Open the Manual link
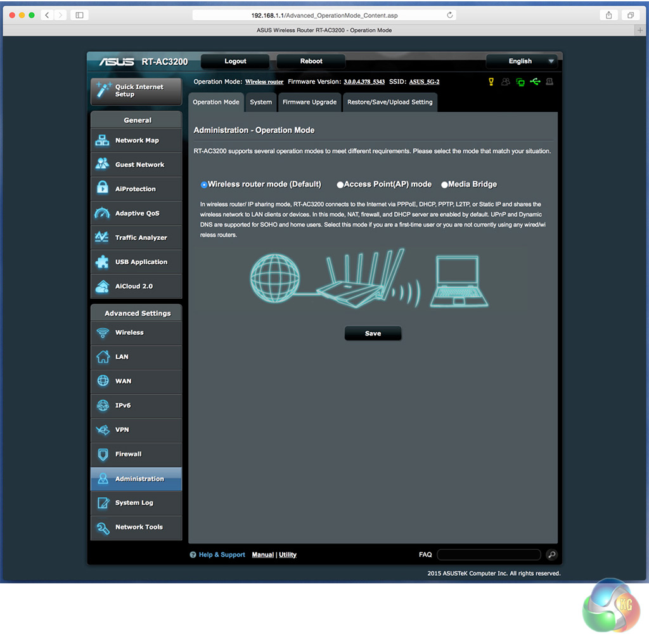This screenshot has height=643, width=649. coord(263,555)
